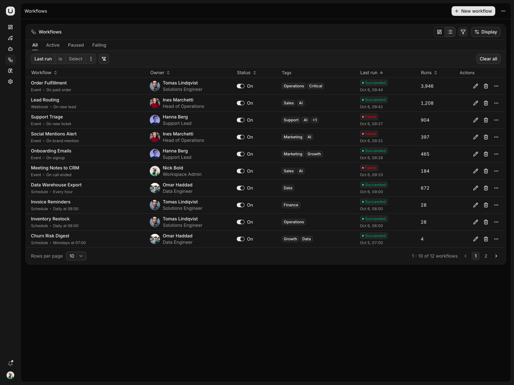This screenshot has width=514, height=385.
Task: Open the bot icon in sidebar
Action: [x=10, y=49]
